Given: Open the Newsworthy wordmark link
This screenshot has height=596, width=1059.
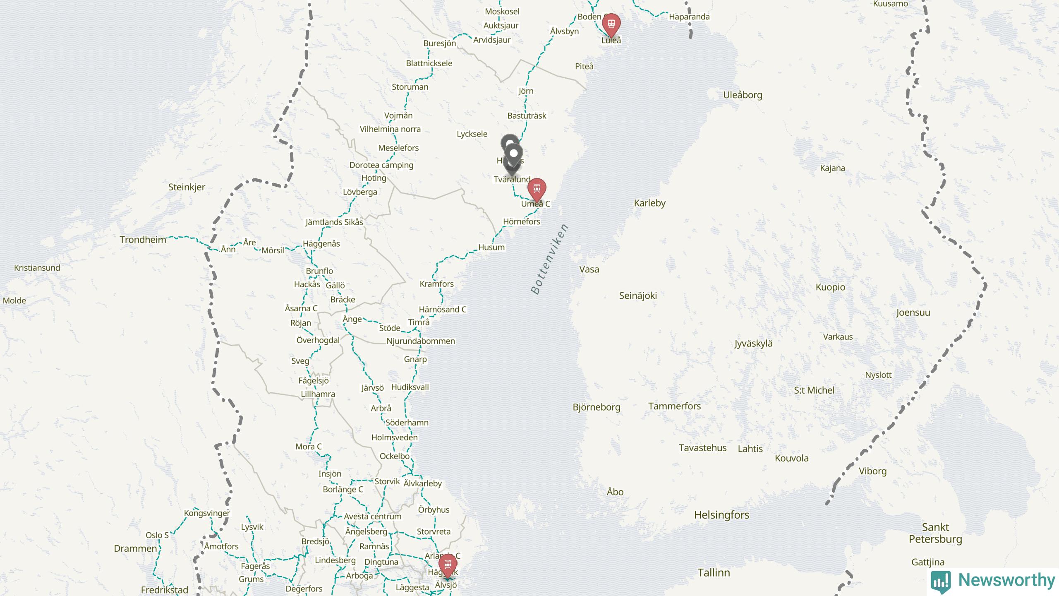Looking at the screenshot, I should (1007, 580).
